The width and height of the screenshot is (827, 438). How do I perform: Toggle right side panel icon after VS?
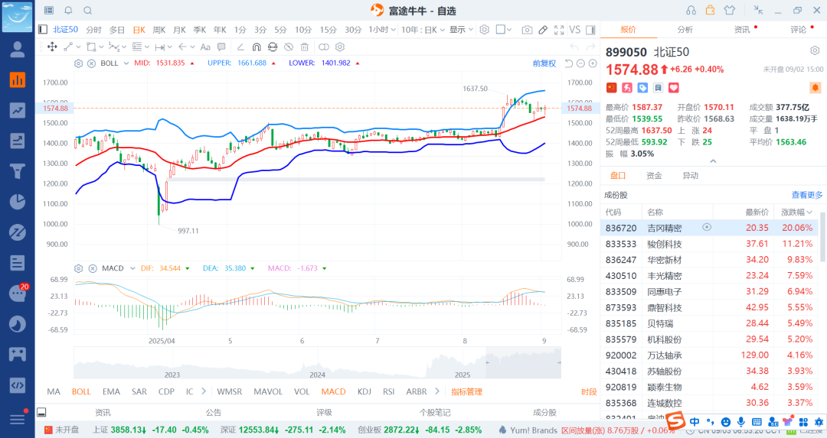pos(590,30)
